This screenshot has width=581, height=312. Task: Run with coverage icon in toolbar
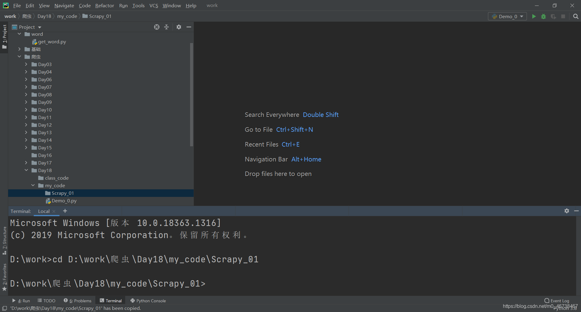click(553, 16)
